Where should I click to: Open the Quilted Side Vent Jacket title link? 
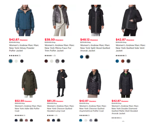[x=130, y=48]
